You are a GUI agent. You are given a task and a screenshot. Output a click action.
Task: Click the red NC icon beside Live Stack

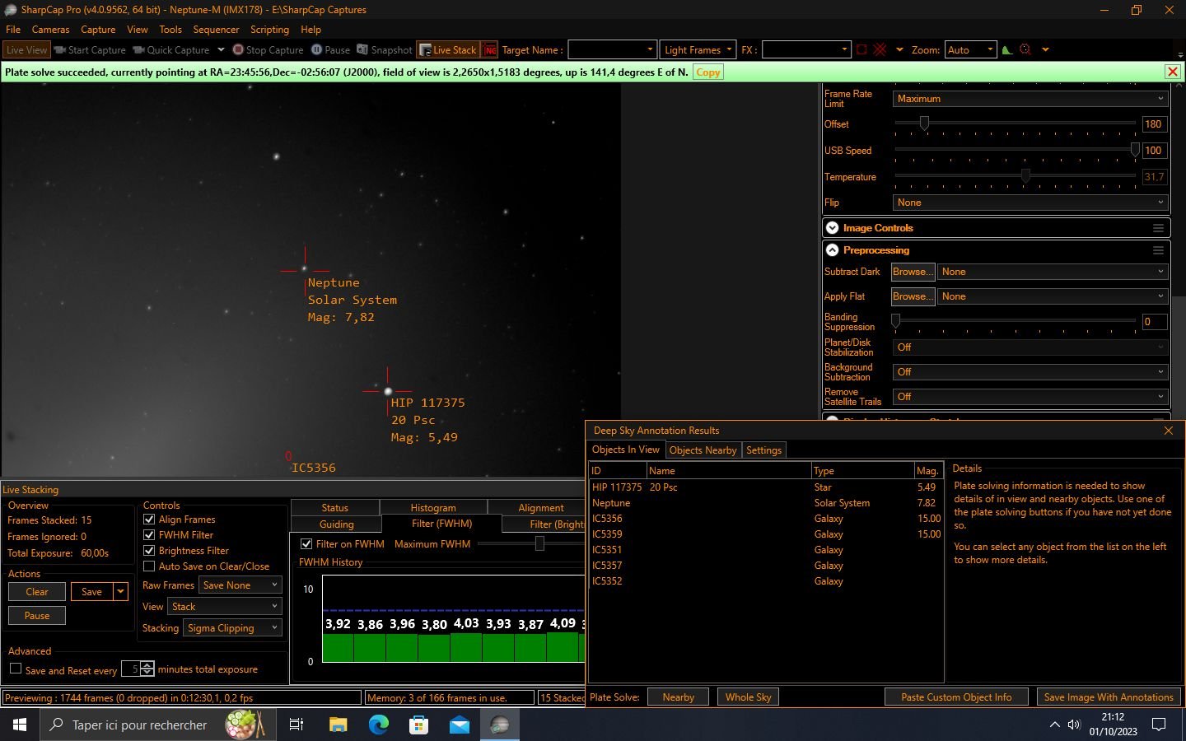pyautogui.click(x=490, y=50)
